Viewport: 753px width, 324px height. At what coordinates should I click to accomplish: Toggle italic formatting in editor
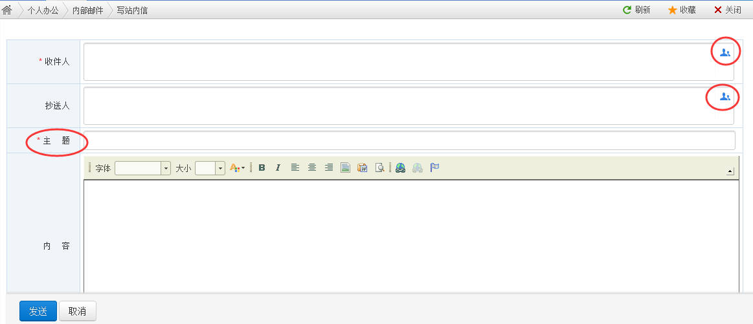click(278, 168)
